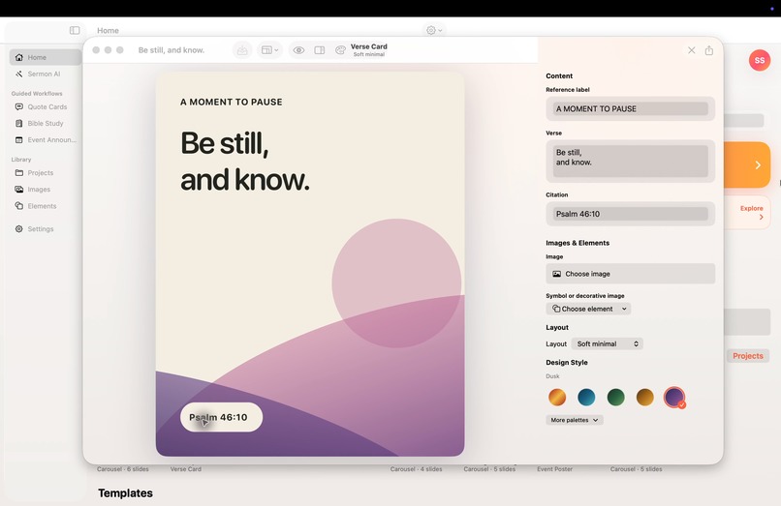This screenshot has width=781, height=506.
Task: Open the Layout Soft minimal selector
Action: coord(607,343)
